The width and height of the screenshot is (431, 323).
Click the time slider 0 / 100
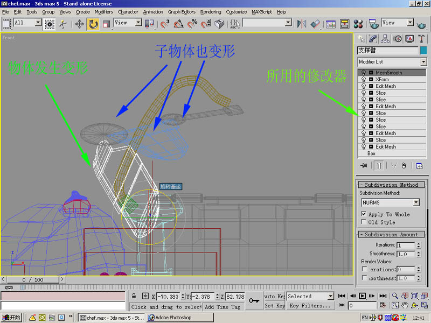[x=33, y=279]
